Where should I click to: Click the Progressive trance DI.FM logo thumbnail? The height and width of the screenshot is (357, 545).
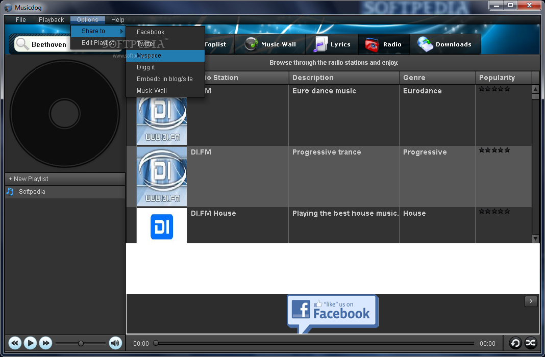tap(162, 176)
